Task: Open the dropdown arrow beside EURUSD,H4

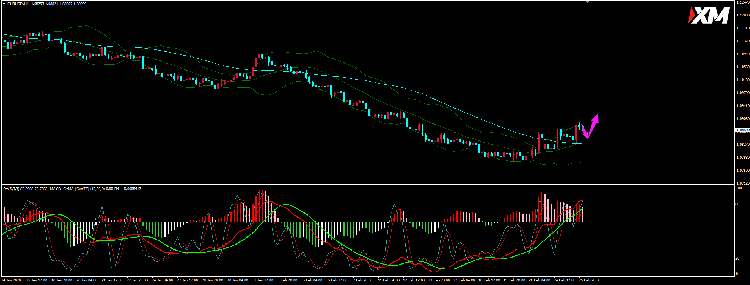Action: 4,4
